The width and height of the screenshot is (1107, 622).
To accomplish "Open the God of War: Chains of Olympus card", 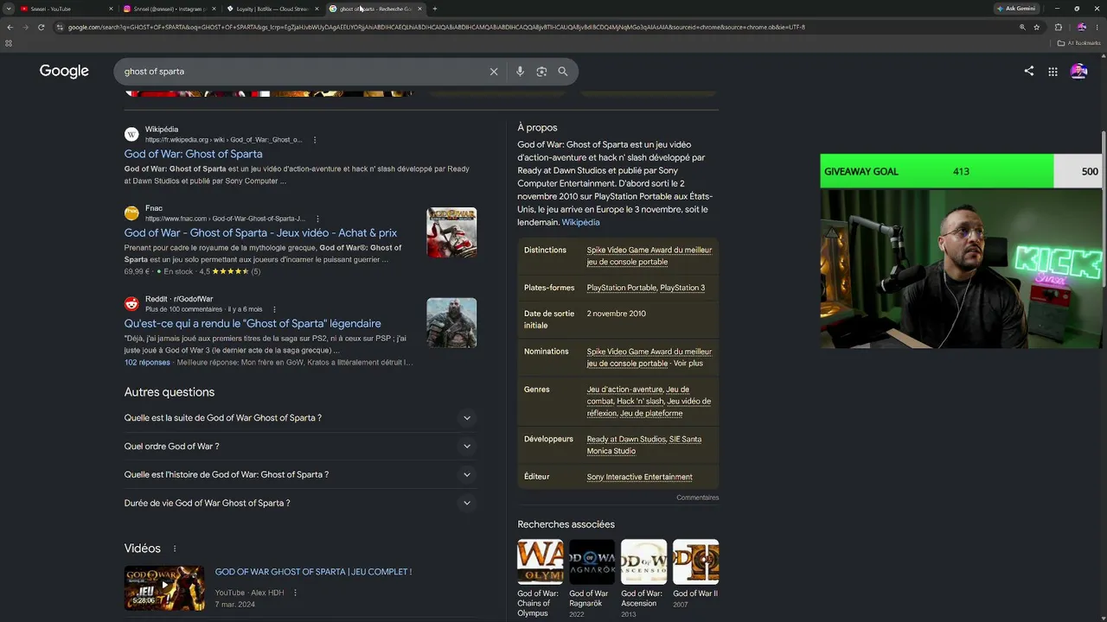I will 540,578.
